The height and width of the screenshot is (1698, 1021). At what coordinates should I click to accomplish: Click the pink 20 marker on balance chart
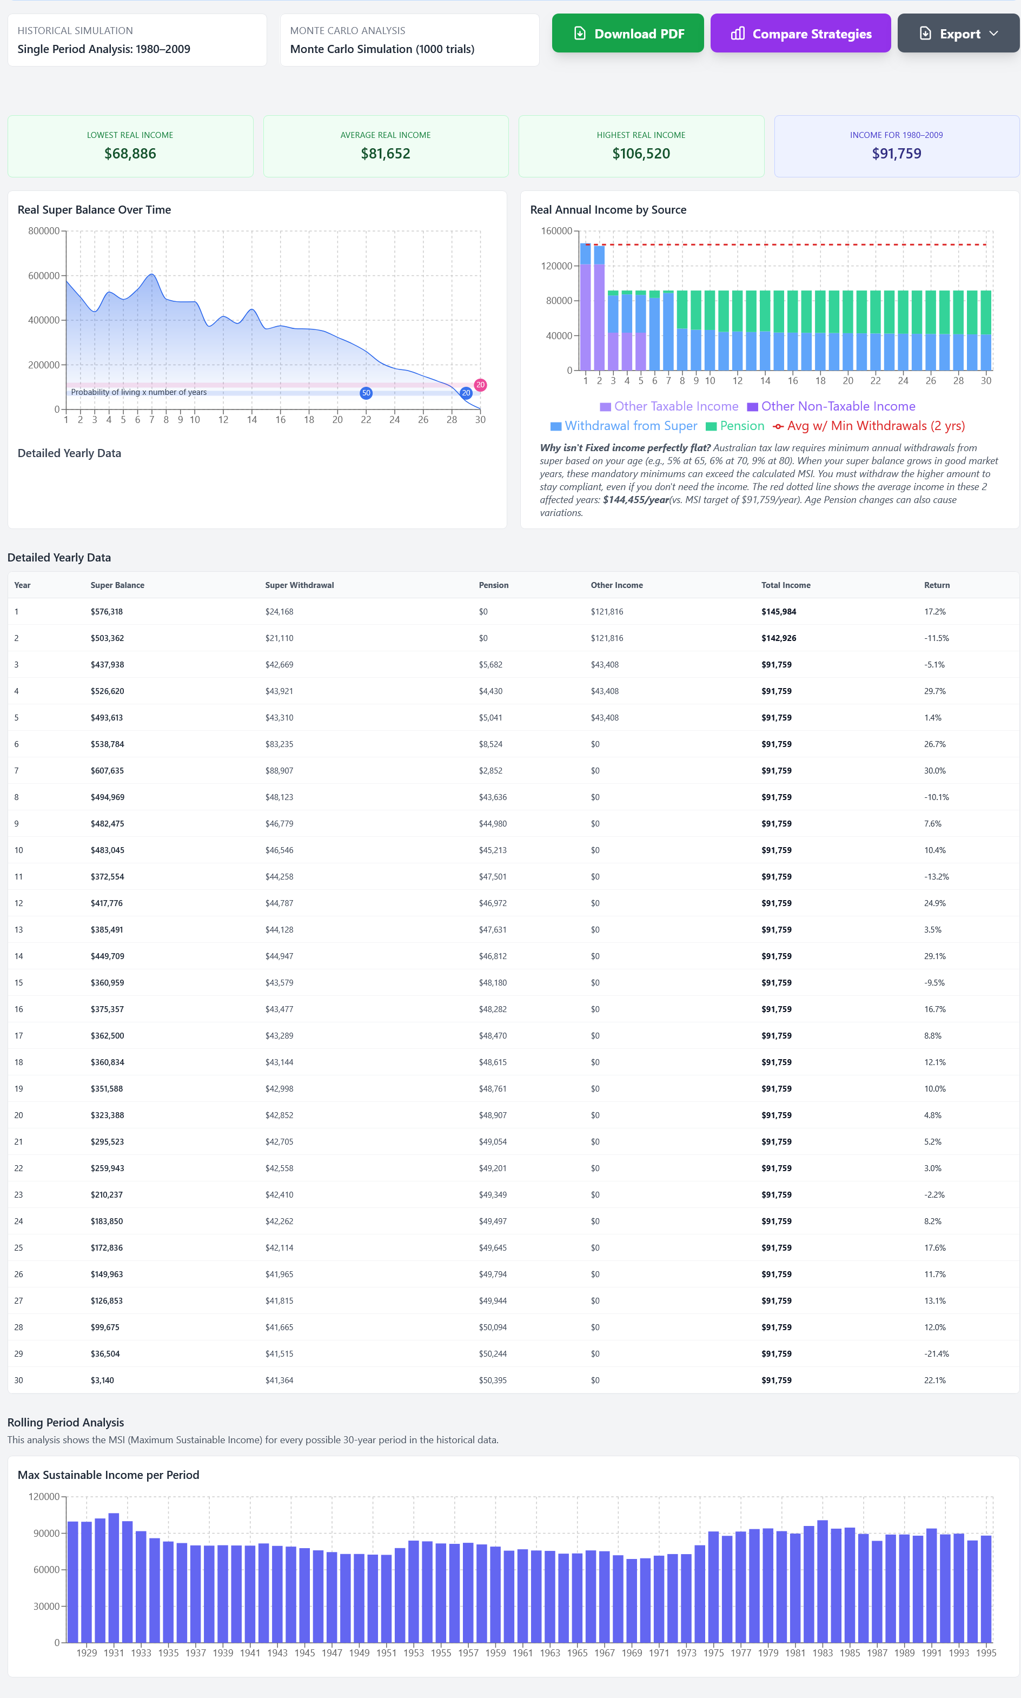(x=480, y=385)
